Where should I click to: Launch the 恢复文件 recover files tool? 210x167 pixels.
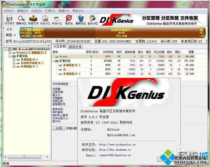33,20
